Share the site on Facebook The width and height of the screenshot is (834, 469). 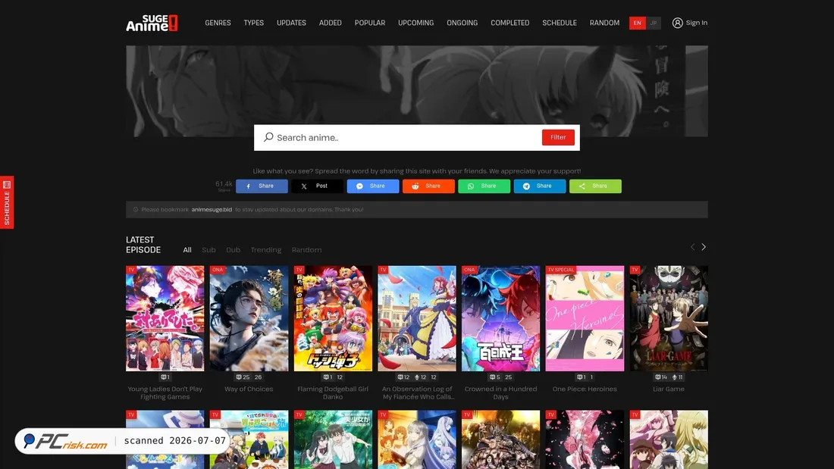pos(262,186)
